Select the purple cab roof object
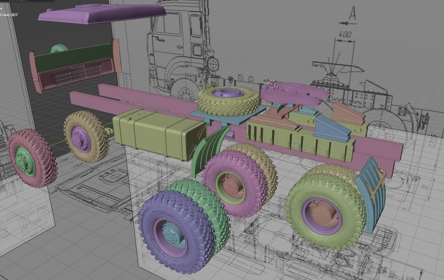Screen dimensions: 444x280 coord(102,14)
